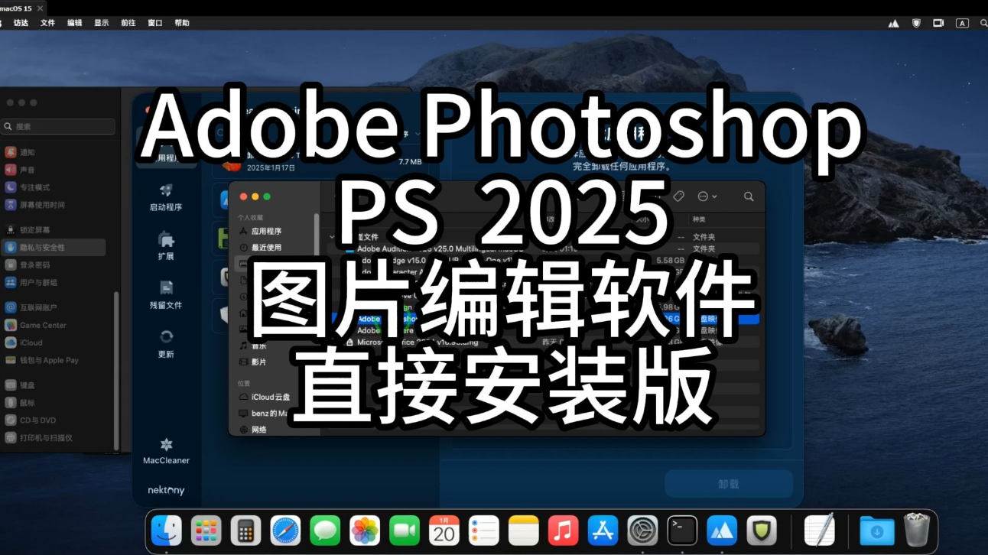Image resolution: width=988 pixels, height=555 pixels.
Task: Switch to 扩展 in MacCleaner sidebar
Action: tap(166, 246)
